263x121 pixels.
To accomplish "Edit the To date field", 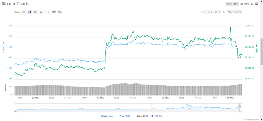I will pos(234,12).
